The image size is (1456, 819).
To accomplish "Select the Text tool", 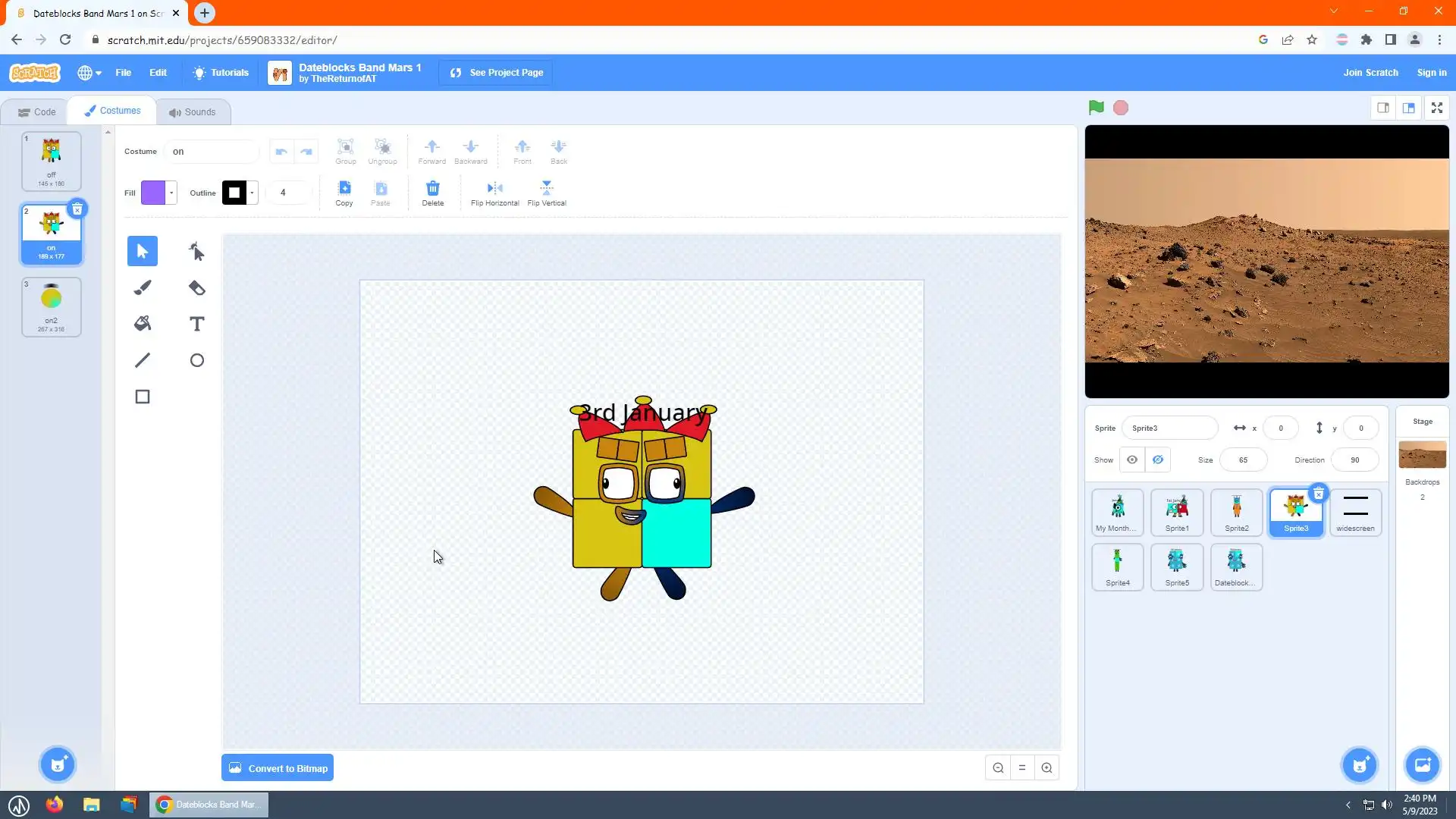I will pos(196,324).
